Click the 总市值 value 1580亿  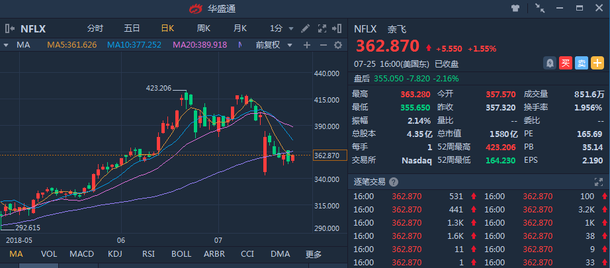[503, 134]
